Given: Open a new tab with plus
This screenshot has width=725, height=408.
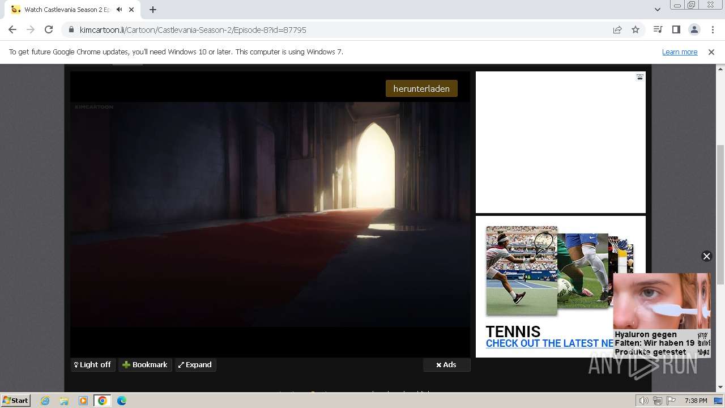Looking at the screenshot, I should [153, 10].
